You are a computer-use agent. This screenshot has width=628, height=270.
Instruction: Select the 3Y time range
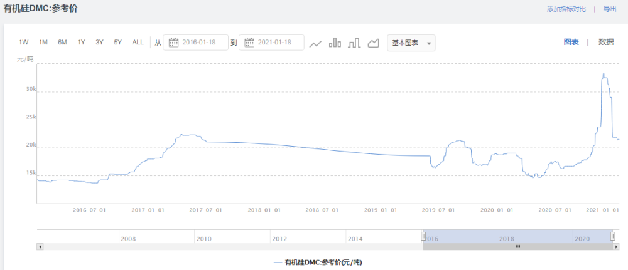coord(99,43)
